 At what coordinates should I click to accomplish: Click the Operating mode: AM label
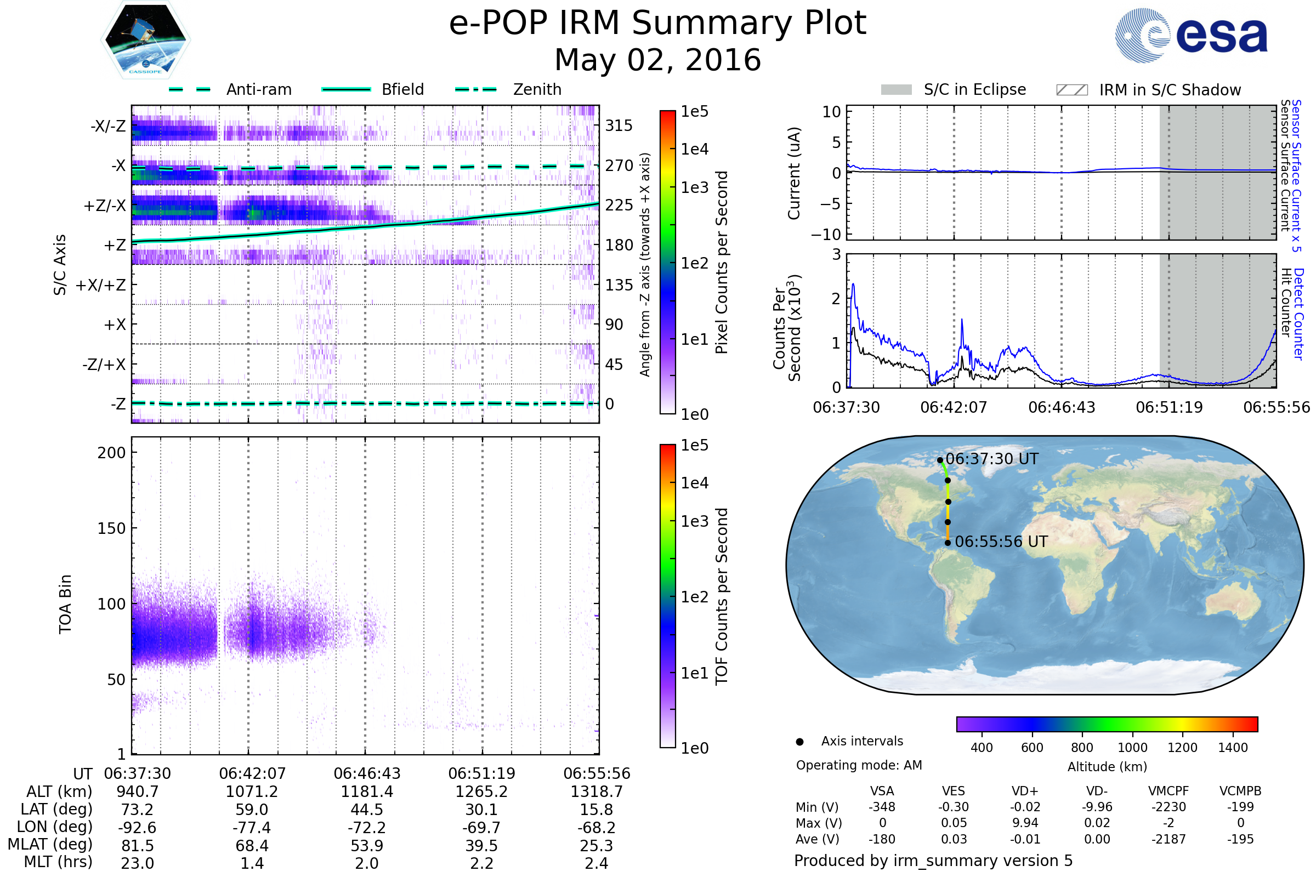click(x=859, y=765)
